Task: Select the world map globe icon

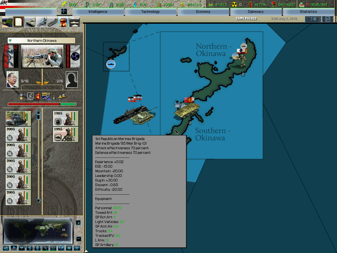Action: pyautogui.click(x=8, y=22)
